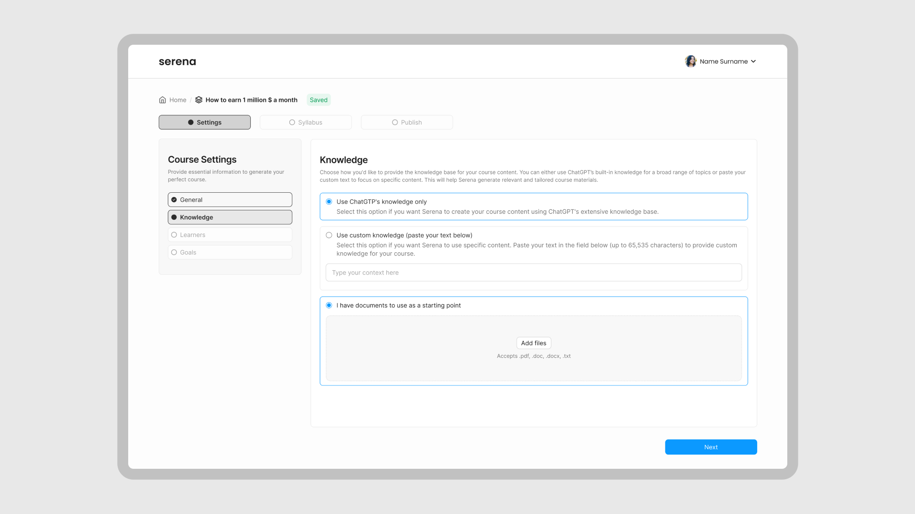Click the Goals empty circle icon
The width and height of the screenshot is (915, 514).
[174, 253]
